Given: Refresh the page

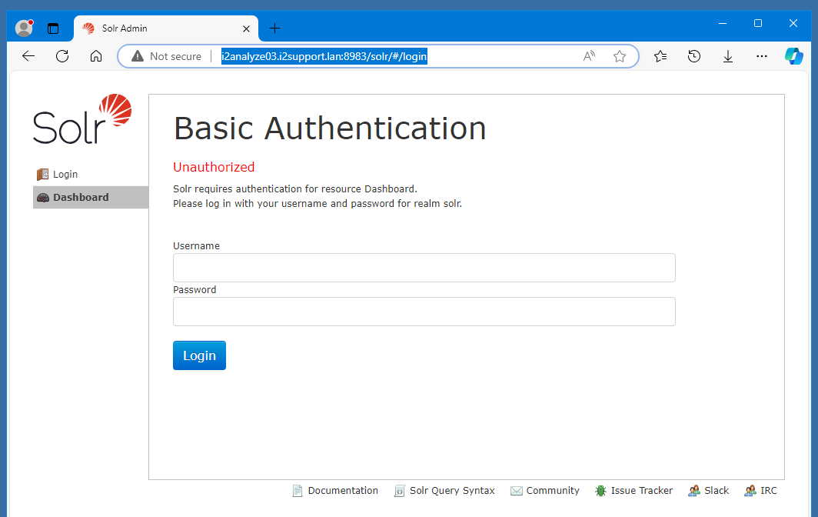Looking at the screenshot, I should pos(62,56).
